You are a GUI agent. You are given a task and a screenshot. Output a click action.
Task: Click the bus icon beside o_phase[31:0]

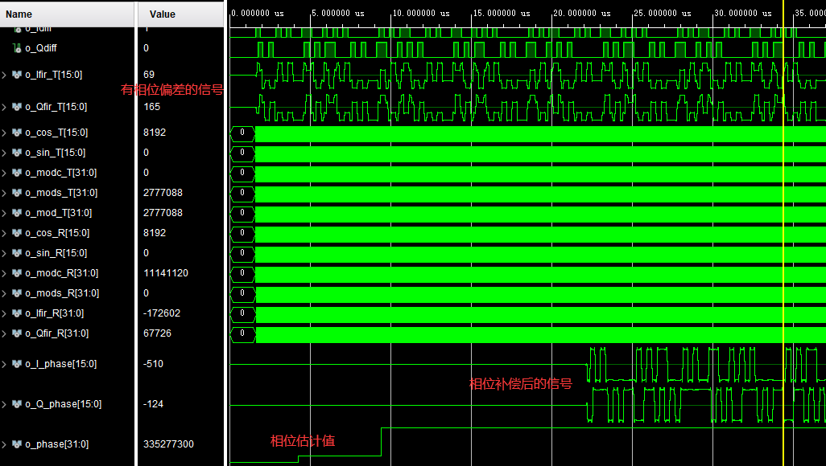point(17,444)
